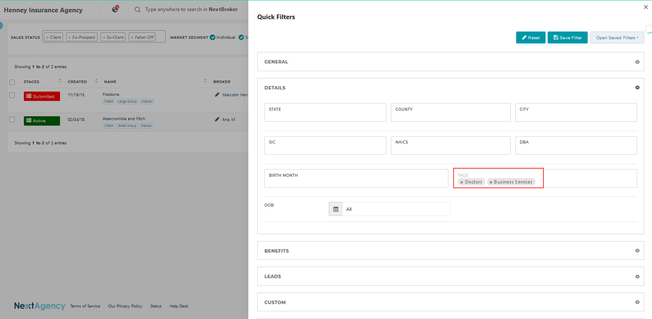This screenshot has height=319, width=652.
Task: Click into the Birth Month field
Action: (356, 178)
